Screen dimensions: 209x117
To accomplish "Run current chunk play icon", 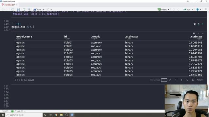I will (203, 24).
